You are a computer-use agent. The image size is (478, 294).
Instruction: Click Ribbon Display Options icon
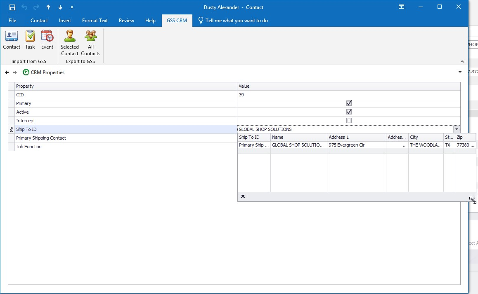pyautogui.click(x=402, y=7)
